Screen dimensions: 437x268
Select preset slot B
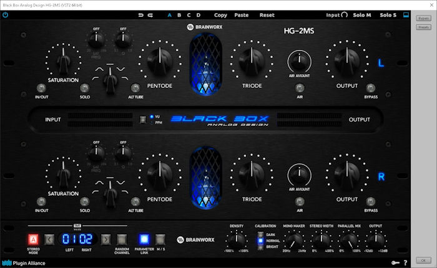point(179,15)
